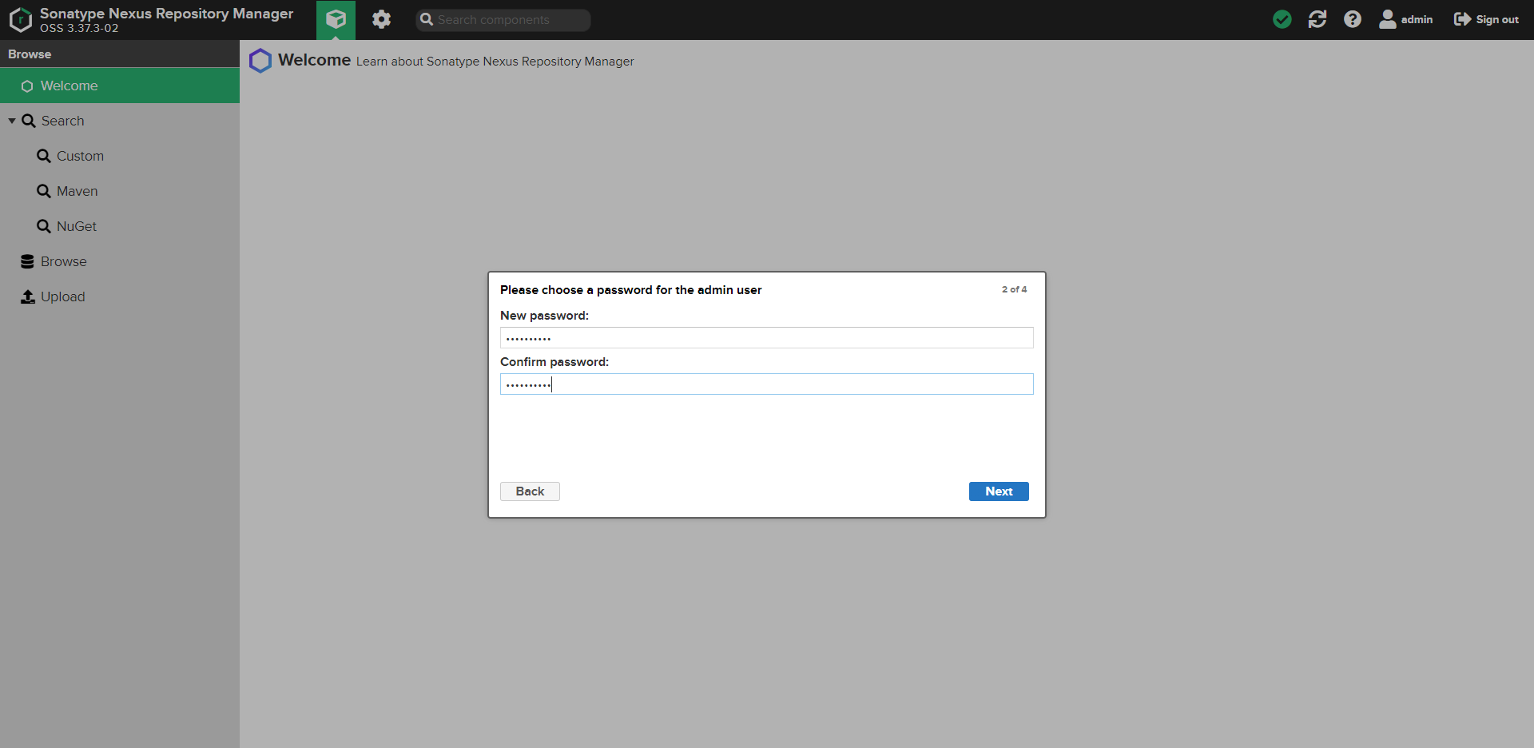The image size is (1534, 748).
Task: Click the green system status check icon
Action: tap(1282, 19)
